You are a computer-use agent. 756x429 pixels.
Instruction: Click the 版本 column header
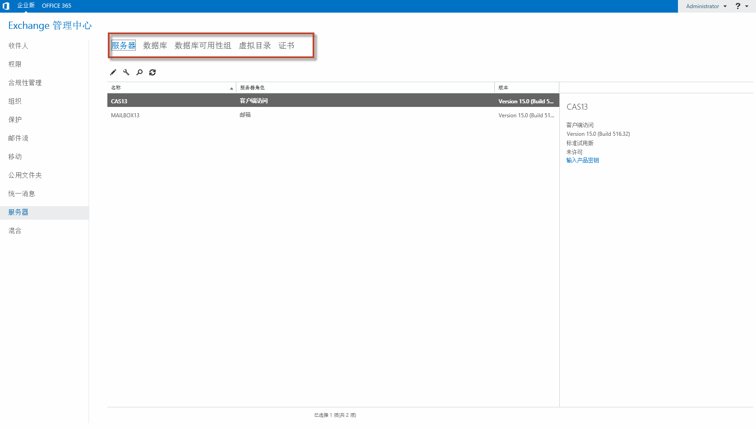point(527,88)
